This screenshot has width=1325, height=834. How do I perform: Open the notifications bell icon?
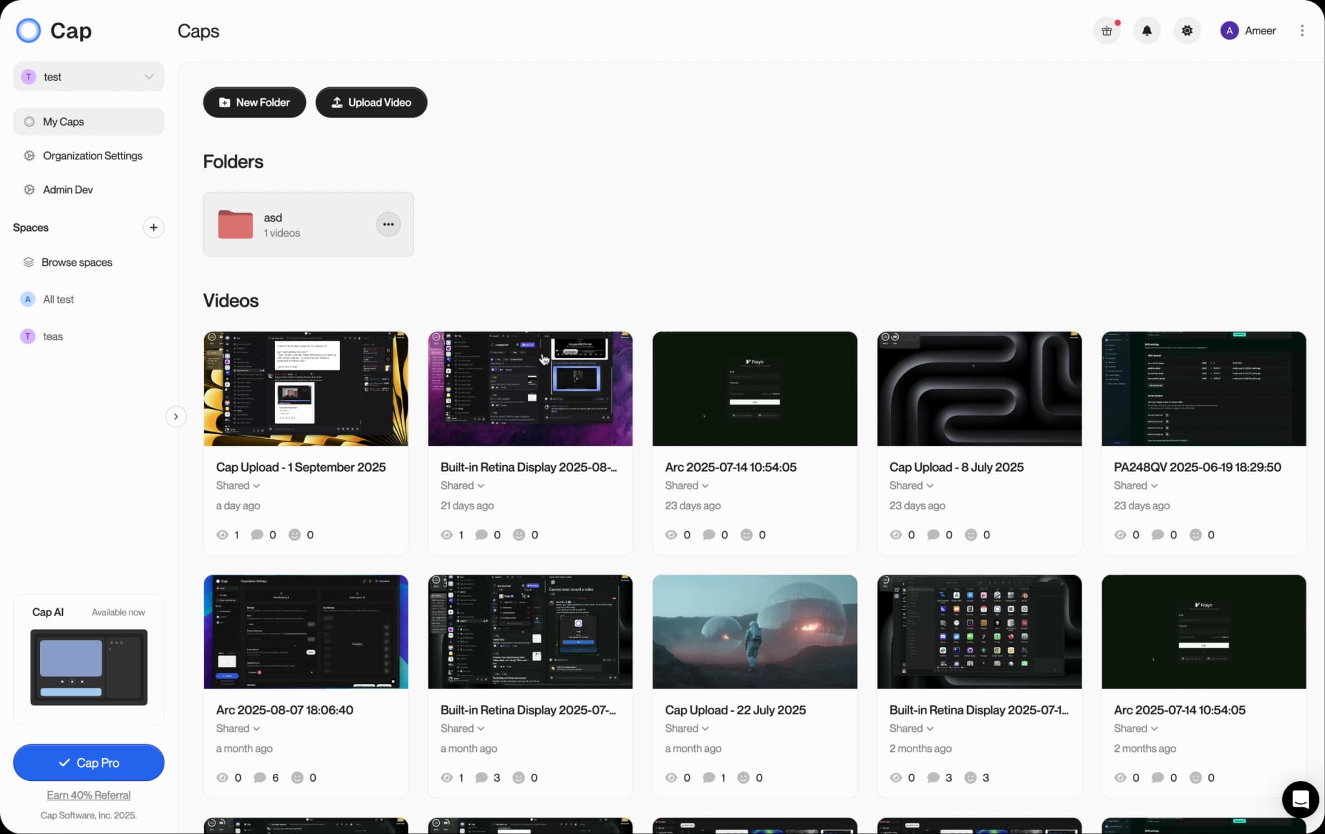[x=1146, y=30]
